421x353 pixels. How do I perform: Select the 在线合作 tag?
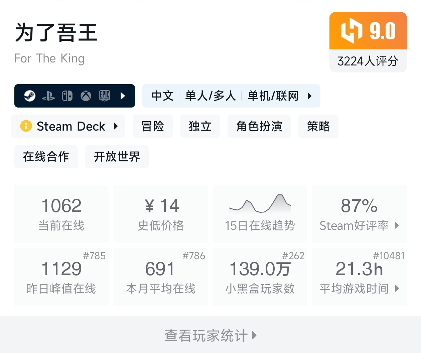[46, 157]
